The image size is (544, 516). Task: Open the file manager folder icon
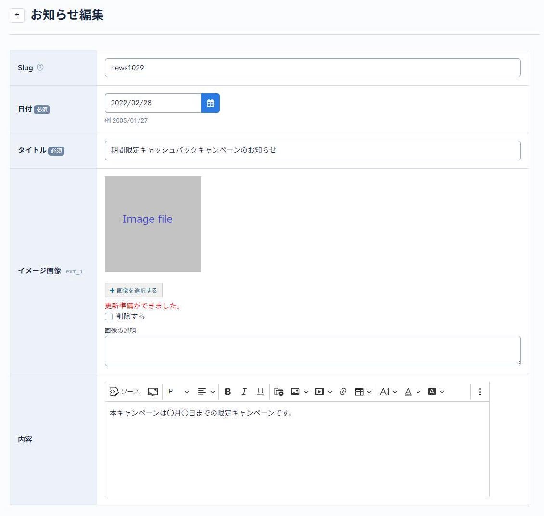click(279, 392)
